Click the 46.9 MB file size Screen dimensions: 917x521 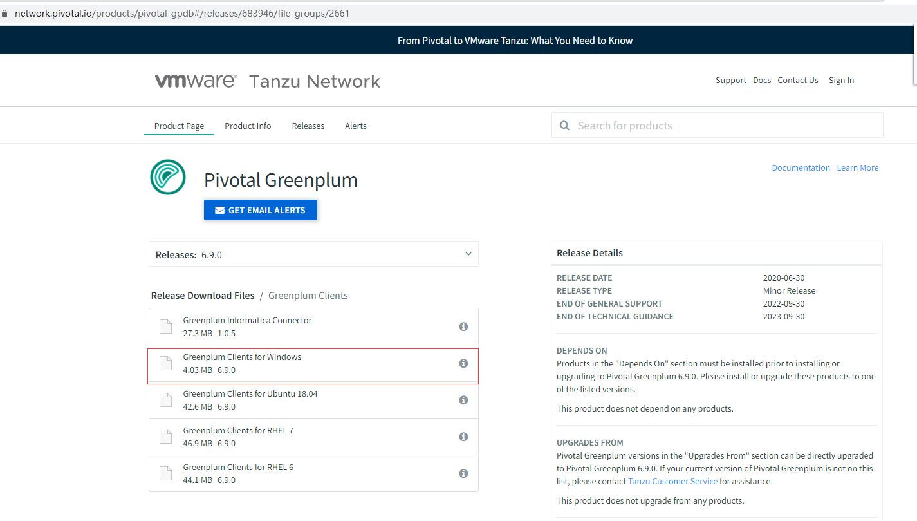click(198, 444)
